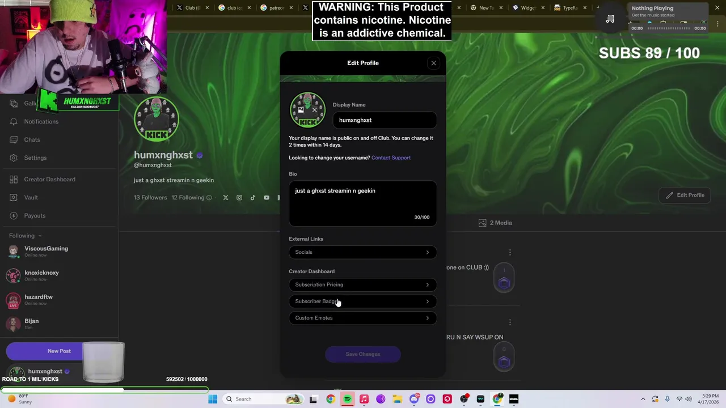
Task: Click the boost badge on the first post
Action: (x=504, y=278)
